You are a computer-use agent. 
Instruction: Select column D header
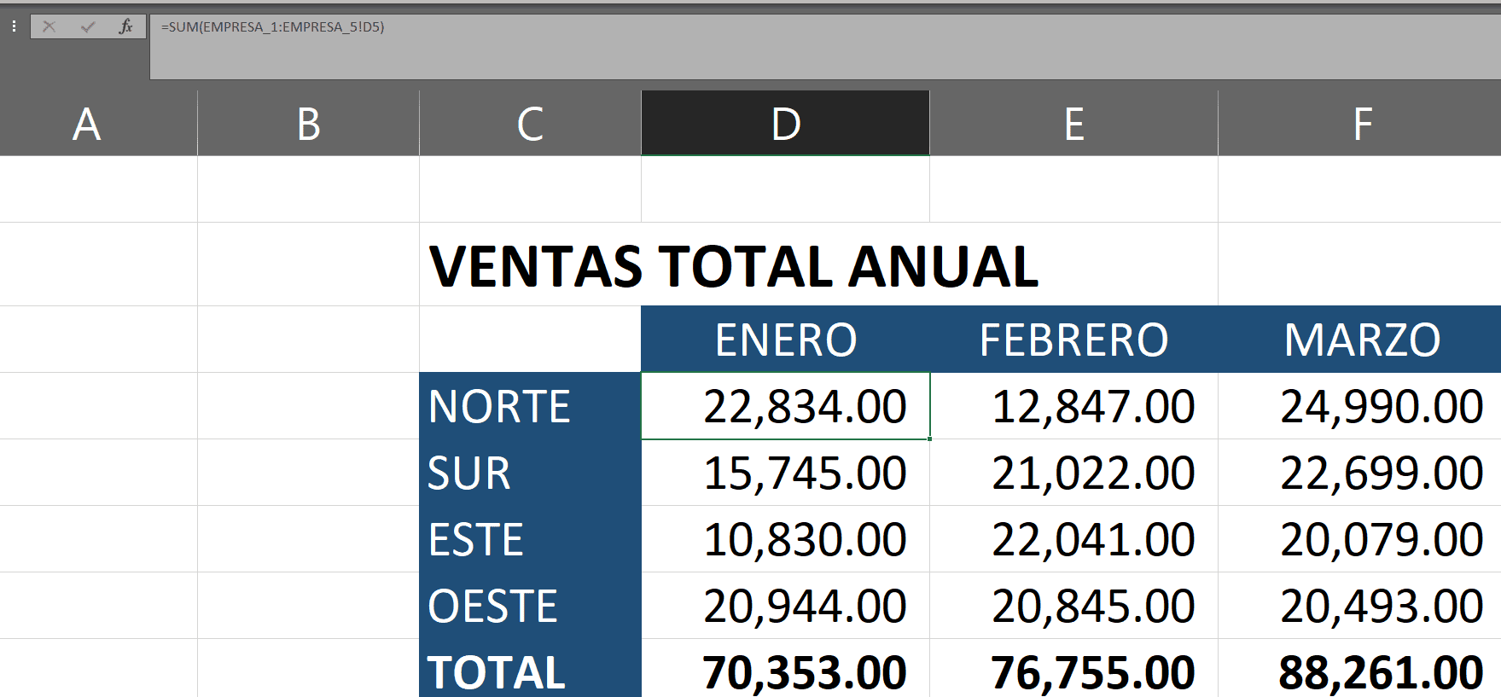pos(785,124)
